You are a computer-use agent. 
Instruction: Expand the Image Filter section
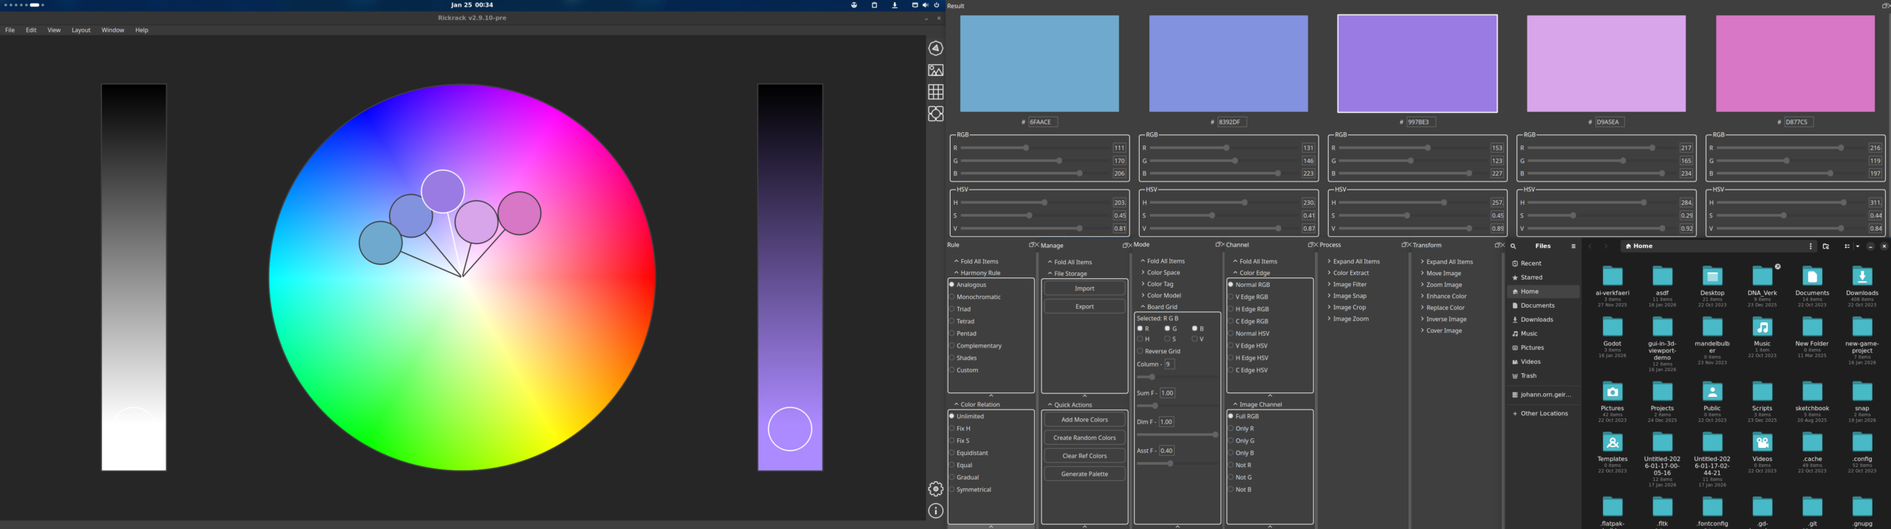[1349, 285]
